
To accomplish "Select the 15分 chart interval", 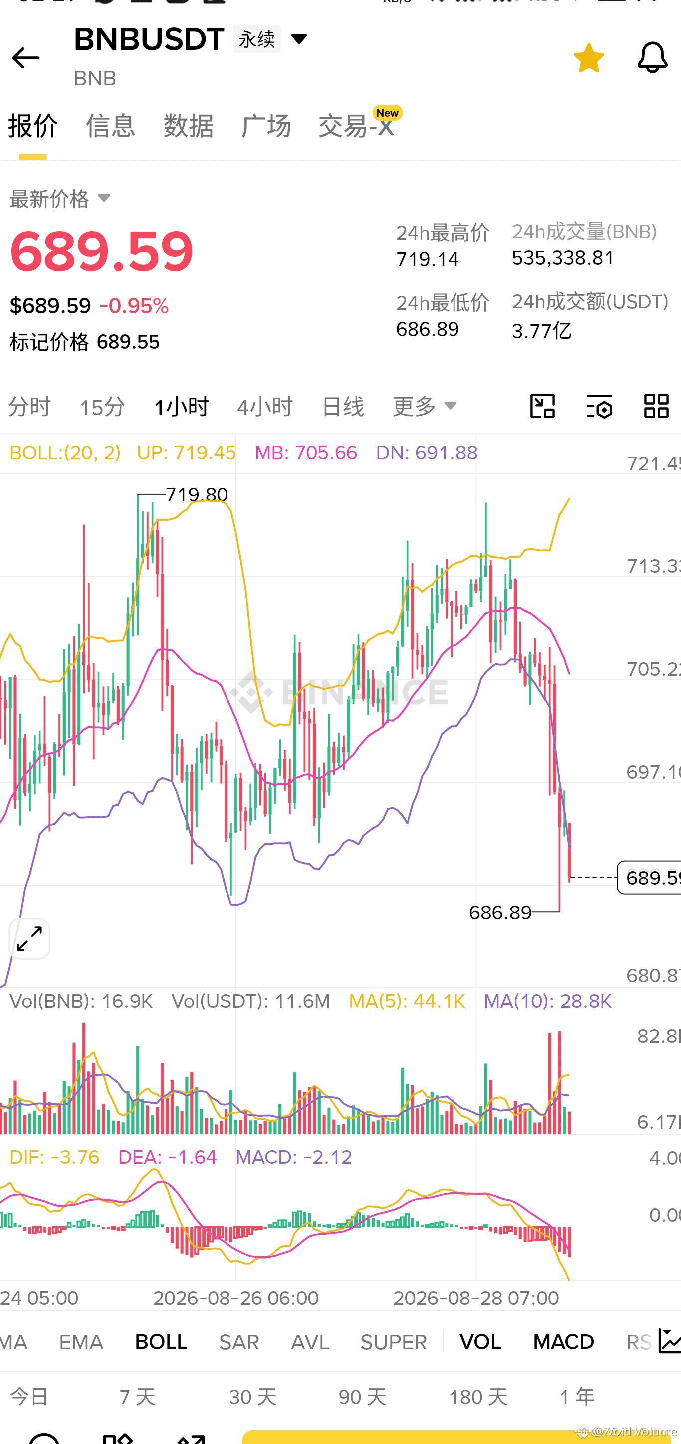I will tap(102, 407).
